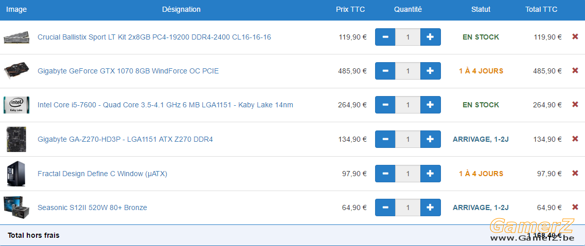
Task: Remove Intel Core i5-7600 from cart
Action: pyautogui.click(x=575, y=105)
